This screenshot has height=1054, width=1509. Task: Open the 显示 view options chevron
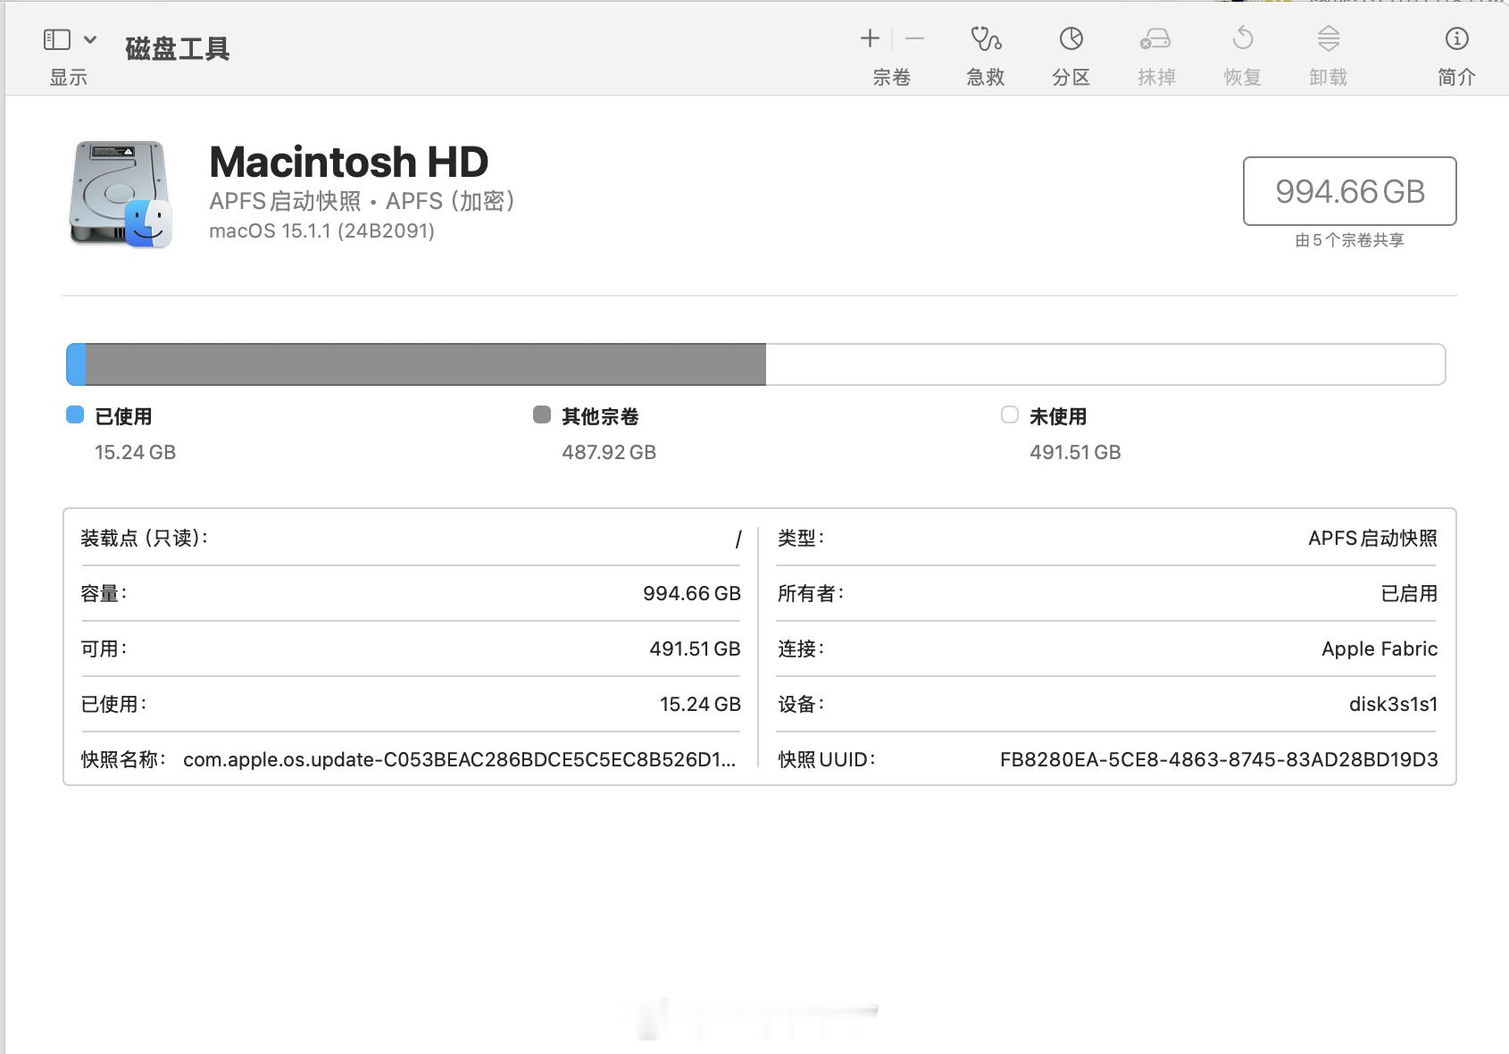click(x=90, y=39)
